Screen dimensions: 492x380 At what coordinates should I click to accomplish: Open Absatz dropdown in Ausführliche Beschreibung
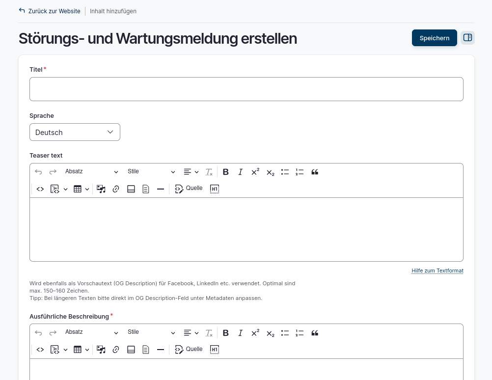coord(91,332)
